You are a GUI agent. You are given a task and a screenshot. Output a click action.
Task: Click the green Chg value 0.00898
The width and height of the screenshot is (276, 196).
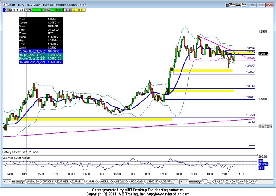pyautogui.click(x=57, y=10)
